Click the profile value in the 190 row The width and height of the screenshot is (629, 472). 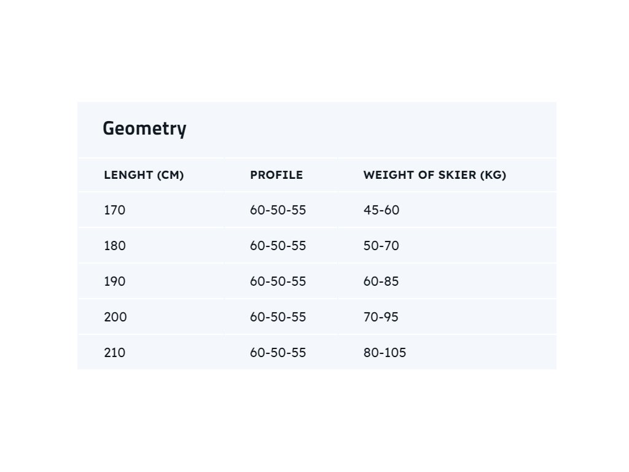278,281
